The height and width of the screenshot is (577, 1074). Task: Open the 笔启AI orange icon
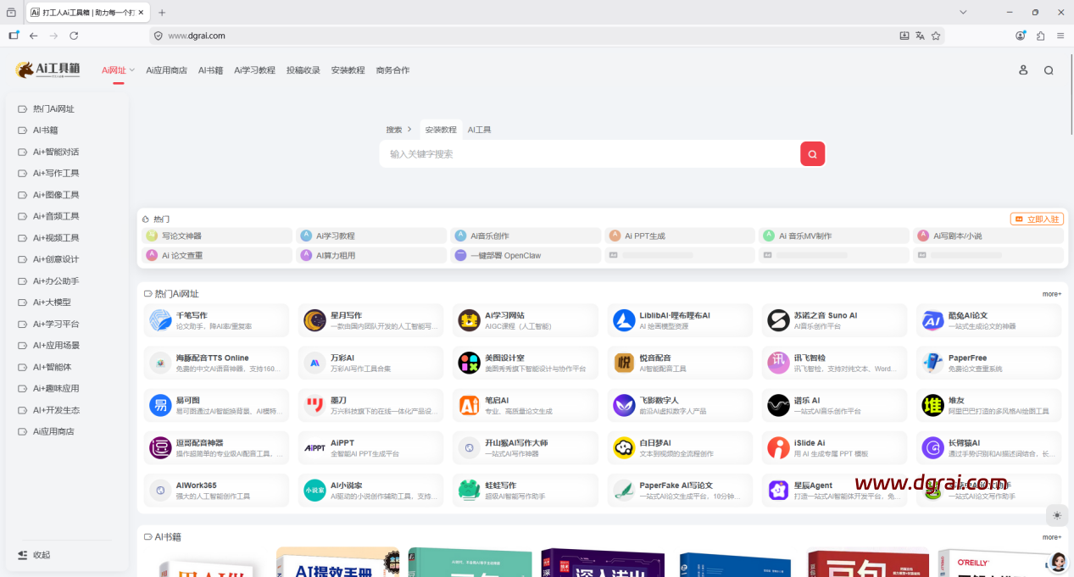coord(469,405)
